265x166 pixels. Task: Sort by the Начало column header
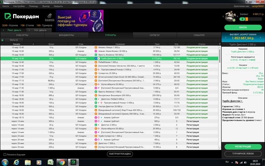[x=17, y=44]
